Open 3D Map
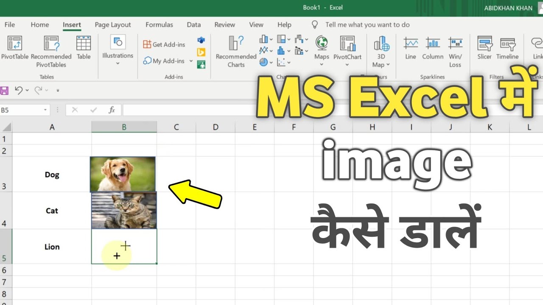The width and height of the screenshot is (543, 305). [x=381, y=52]
